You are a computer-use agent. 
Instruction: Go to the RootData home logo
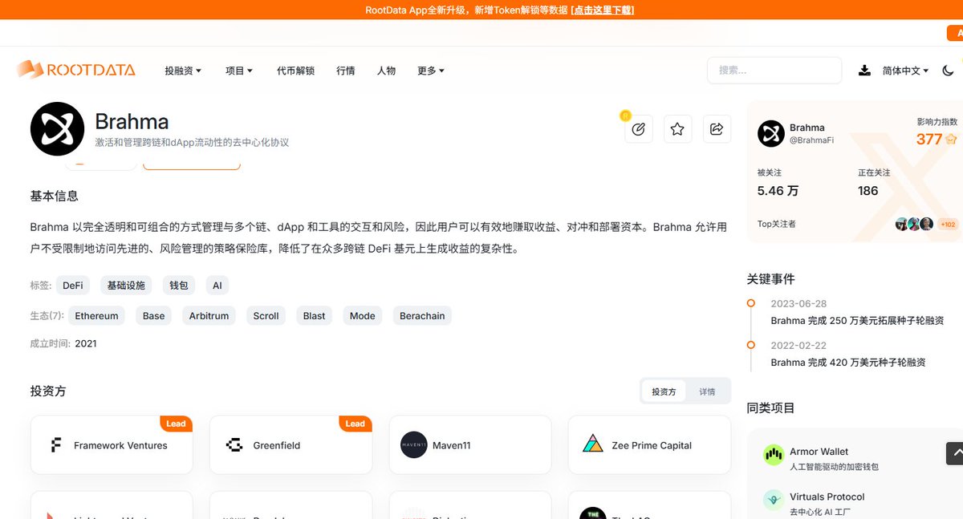76,70
